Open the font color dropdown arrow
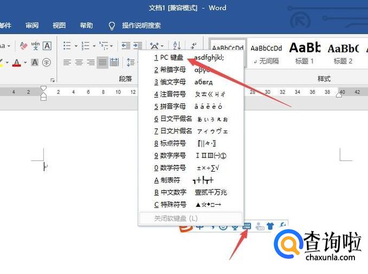The image size is (368, 274). pyautogui.click(x=25, y=63)
